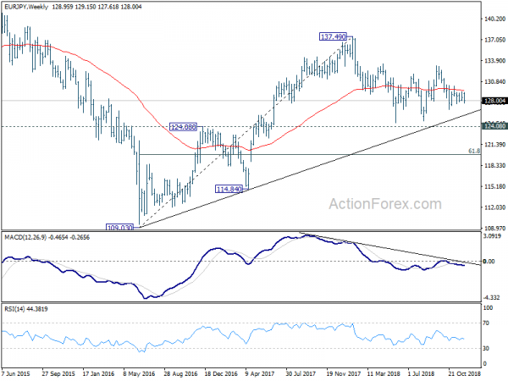This screenshot has height=381, width=508.
Task: Click the 27 Sep 2015 date label
Action: coord(58,373)
